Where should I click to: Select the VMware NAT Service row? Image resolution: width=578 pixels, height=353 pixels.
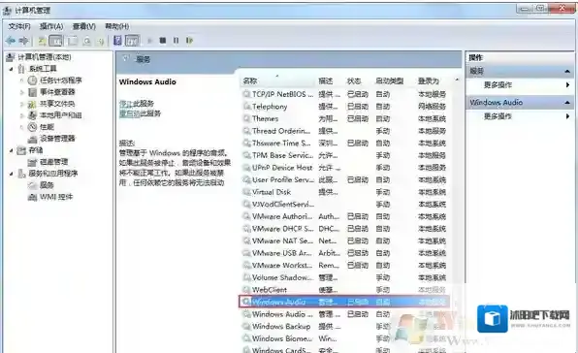pos(344,241)
